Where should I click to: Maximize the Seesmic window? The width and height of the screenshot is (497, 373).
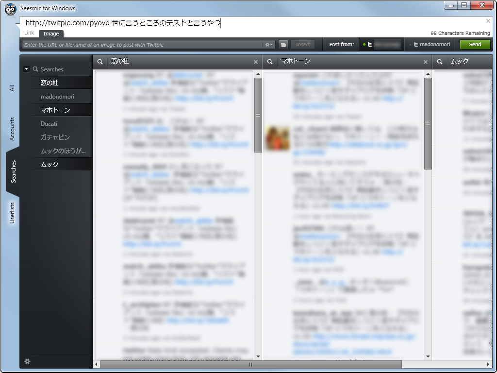(x=464, y=5)
